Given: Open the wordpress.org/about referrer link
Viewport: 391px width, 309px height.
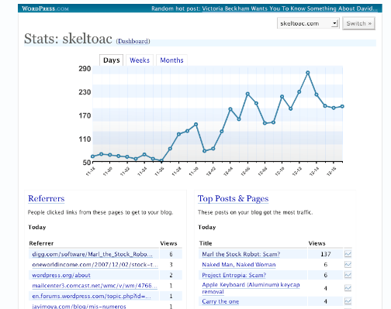Looking at the screenshot, I should click(x=61, y=275).
